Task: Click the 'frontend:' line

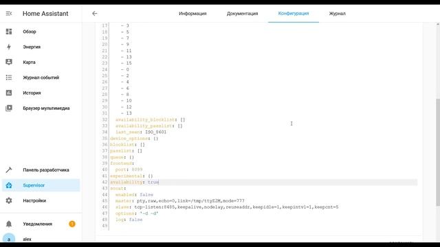Action: pyautogui.click(x=122, y=163)
